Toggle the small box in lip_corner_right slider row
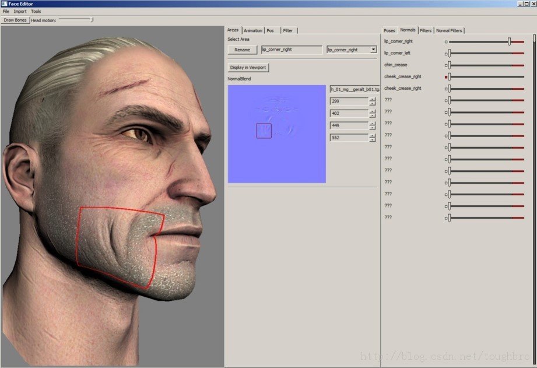Screen dimensions: 537x368 pos(446,42)
